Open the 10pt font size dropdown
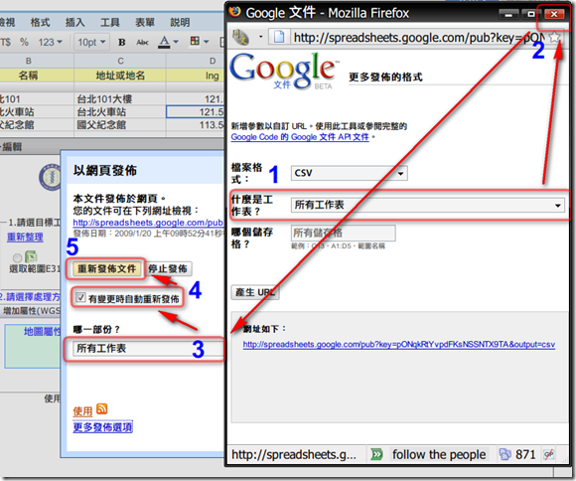This screenshot has height=481, width=576. pos(91,43)
